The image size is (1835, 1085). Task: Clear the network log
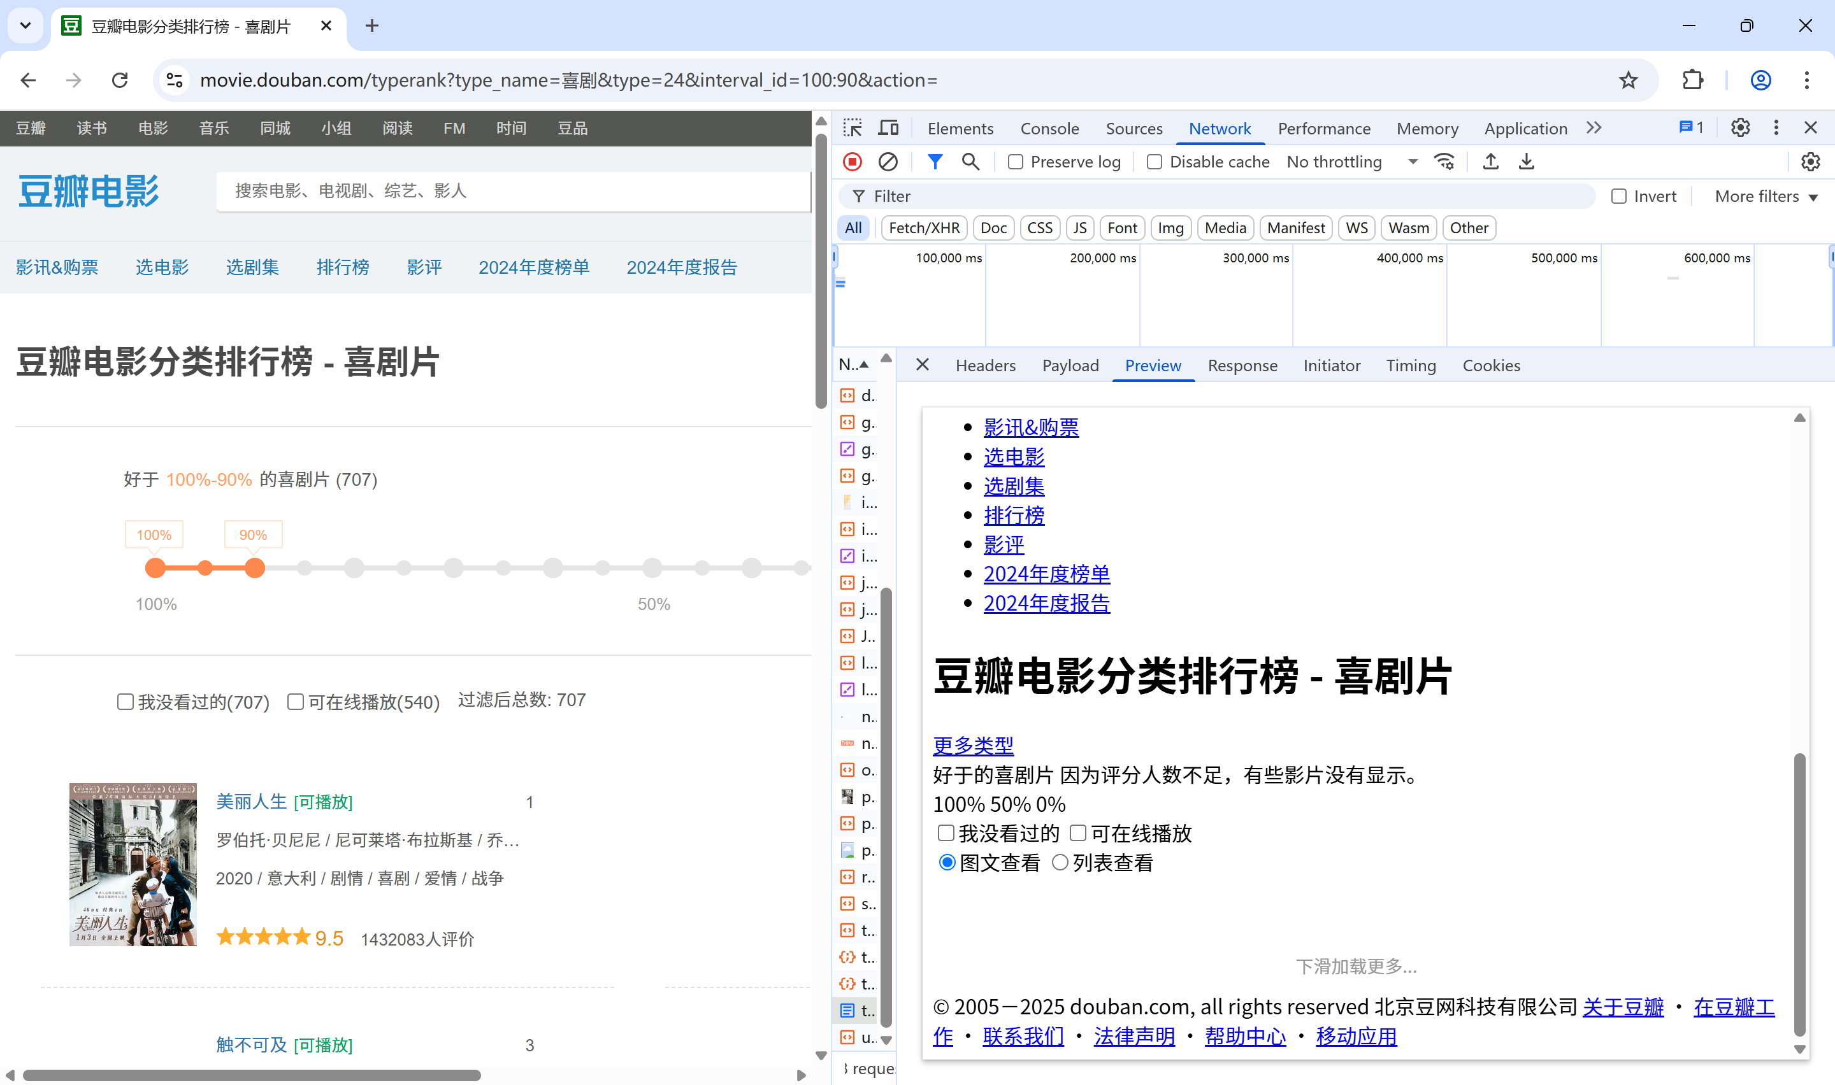888,162
